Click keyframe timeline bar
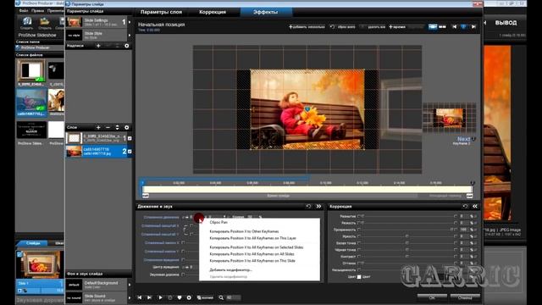Viewport: 542px width, 305px height. click(x=307, y=189)
